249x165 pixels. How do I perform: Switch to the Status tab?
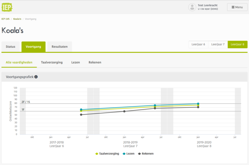(x=10, y=47)
